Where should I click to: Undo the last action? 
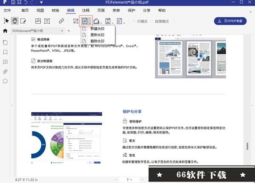(x=26, y=2)
